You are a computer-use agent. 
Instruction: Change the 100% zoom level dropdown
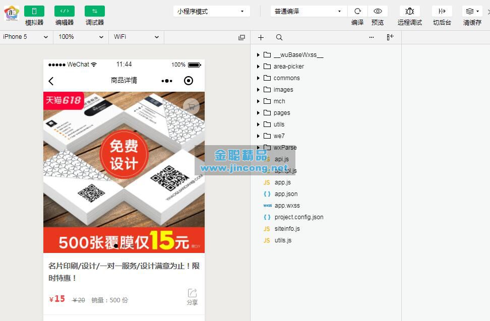tap(81, 37)
